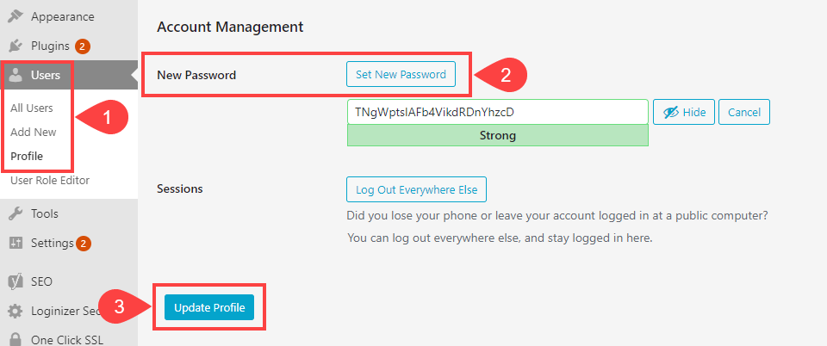Click the Settings sliders icon

(x=16, y=243)
